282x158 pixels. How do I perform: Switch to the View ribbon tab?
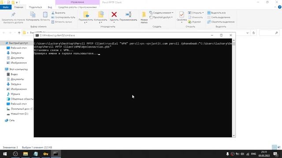pos(50,7)
